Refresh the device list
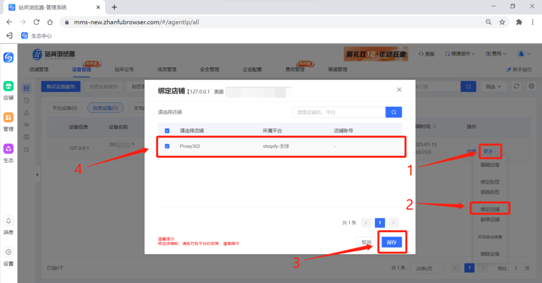Screen dimensions: 542x283 (x=517, y=86)
